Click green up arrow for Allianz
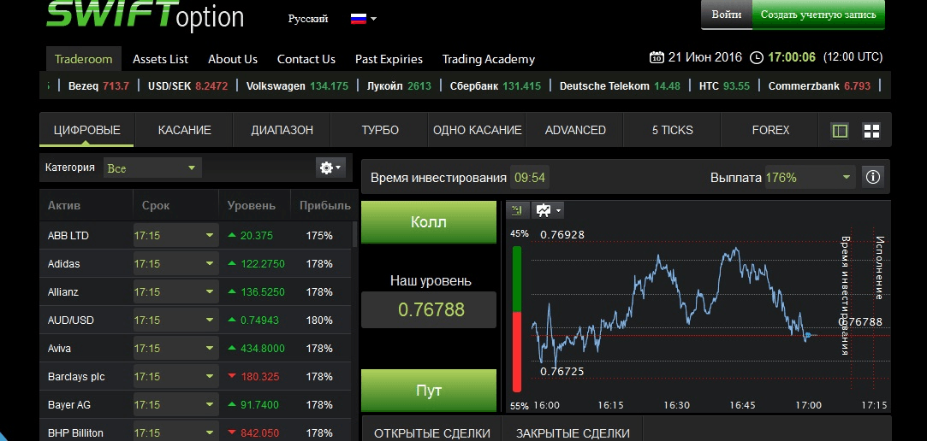The image size is (927, 441). [232, 291]
